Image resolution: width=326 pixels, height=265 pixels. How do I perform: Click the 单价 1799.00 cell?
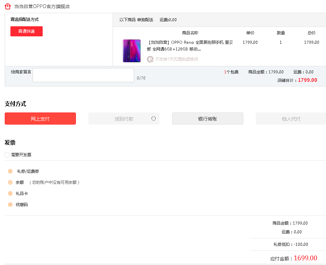[250, 42]
